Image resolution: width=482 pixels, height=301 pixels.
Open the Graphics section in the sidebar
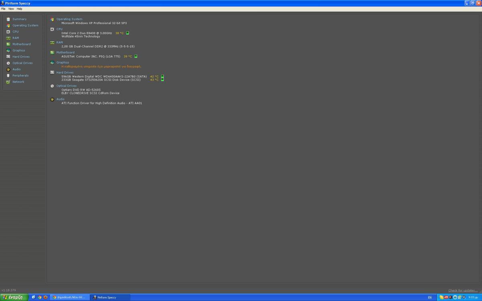[x=18, y=50]
